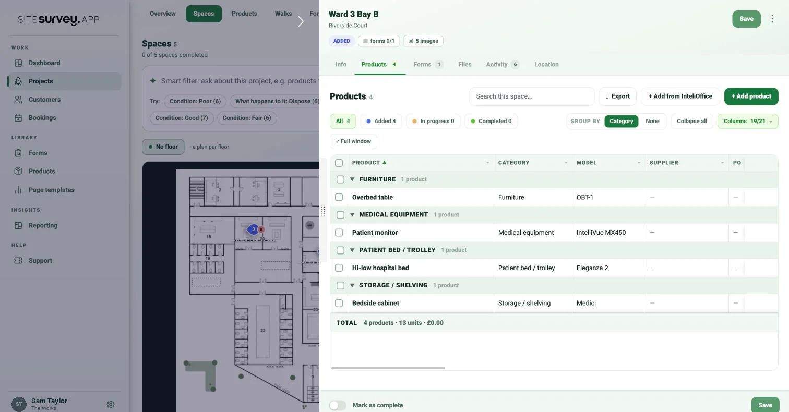Switch to the Location tab
The height and width of the screenshot is (412, 789).
tap(546, 65)
